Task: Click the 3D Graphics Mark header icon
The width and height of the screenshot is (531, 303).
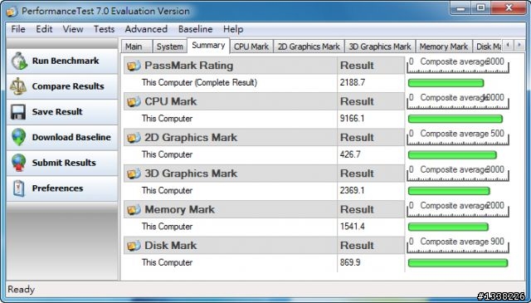Action: point(134,173)
